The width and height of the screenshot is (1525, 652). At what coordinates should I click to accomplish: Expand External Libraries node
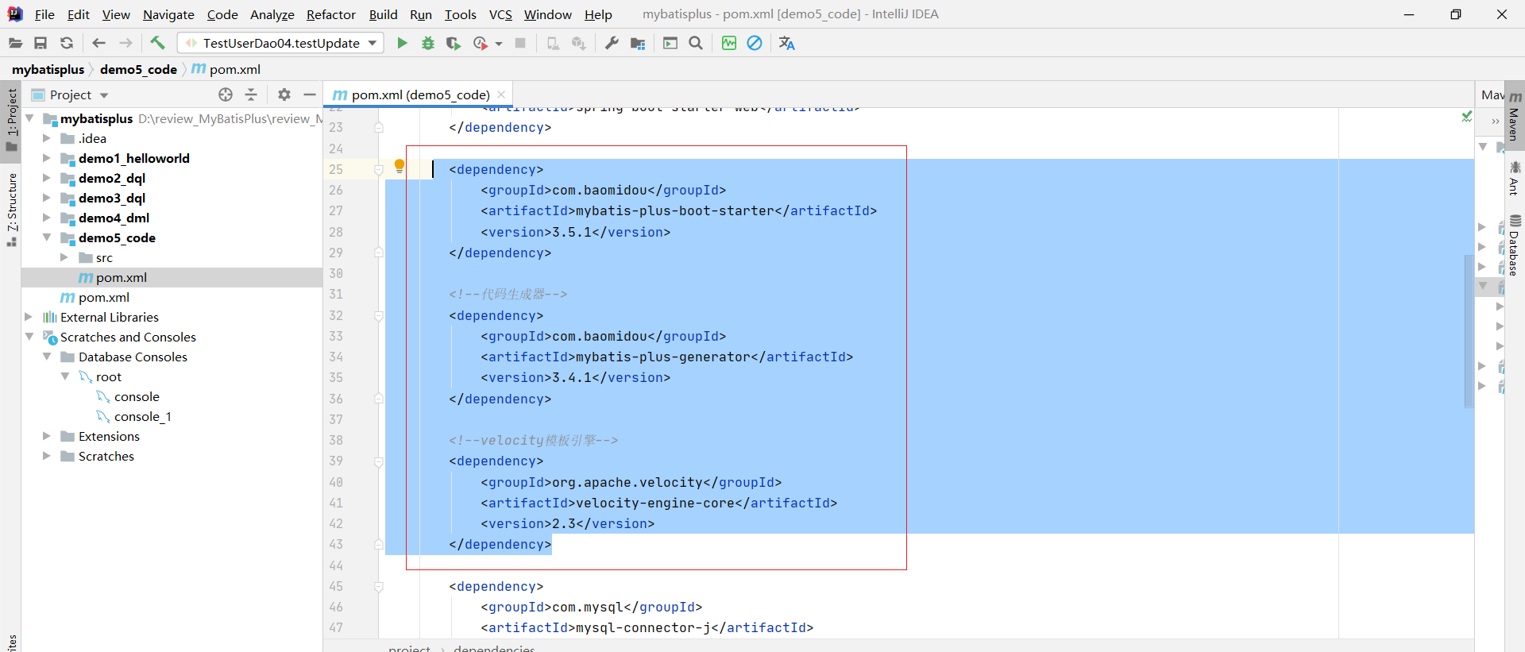[29, 317]
